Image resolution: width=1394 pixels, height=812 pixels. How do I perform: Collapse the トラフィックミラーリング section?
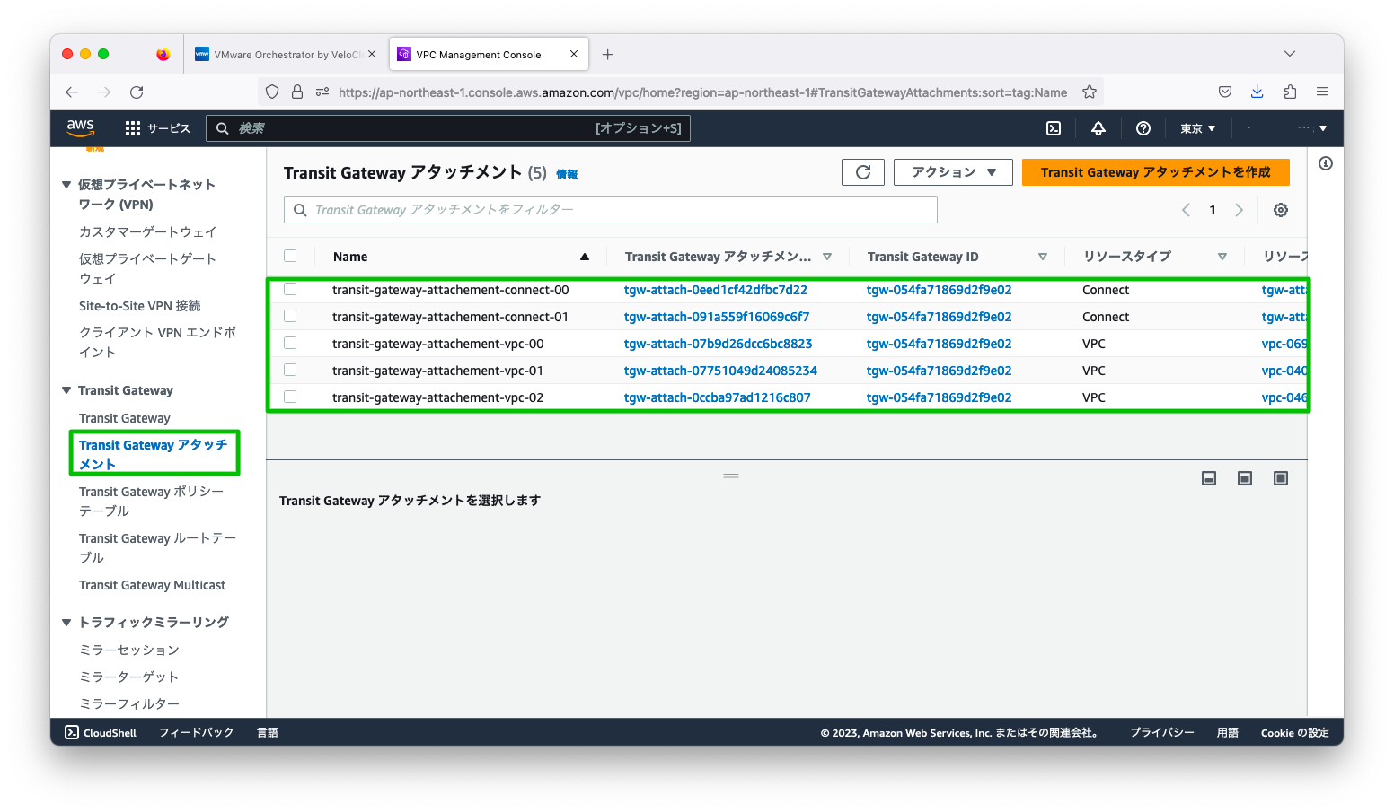(x=66, y=622)
